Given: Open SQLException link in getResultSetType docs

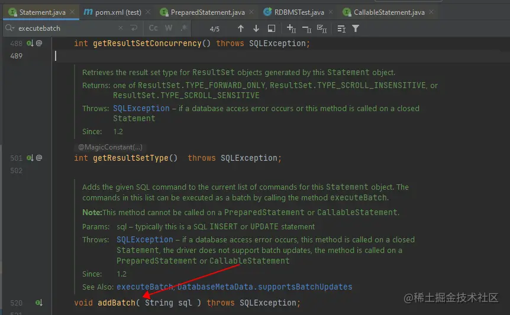Looking at the screenshot, I should point(141,109).
